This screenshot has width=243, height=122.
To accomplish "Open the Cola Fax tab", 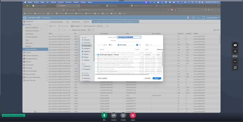I will pos(86,22).
